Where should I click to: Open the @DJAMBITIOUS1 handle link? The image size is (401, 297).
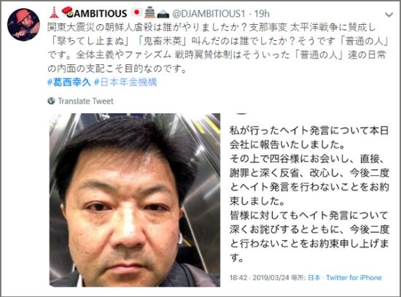(209, 14)
